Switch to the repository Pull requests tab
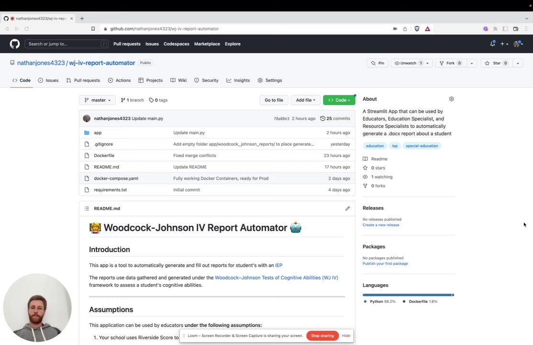This screenshot has width=533, height=345. (x=83, y=80)
